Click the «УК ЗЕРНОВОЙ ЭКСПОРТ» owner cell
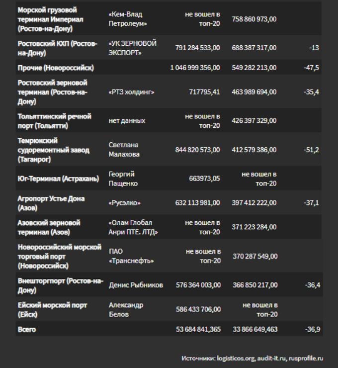The image size is (338, 368). pos(132,48)
